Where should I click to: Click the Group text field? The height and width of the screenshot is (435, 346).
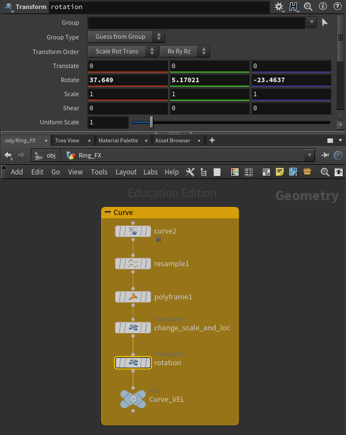pos(196,23)
